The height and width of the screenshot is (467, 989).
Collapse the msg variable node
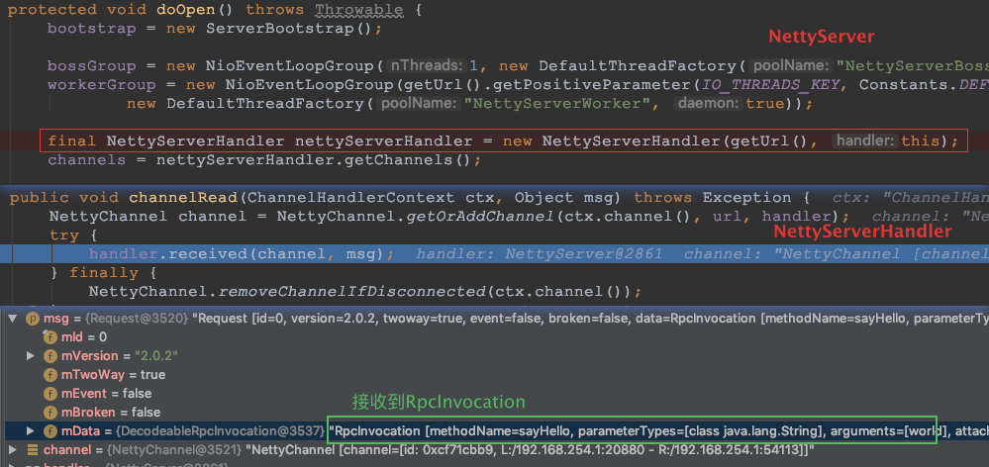[x=13, y=319]
